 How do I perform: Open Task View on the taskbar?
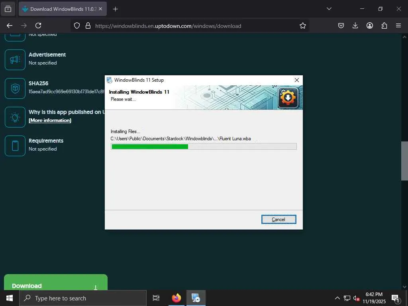[156, 298]
